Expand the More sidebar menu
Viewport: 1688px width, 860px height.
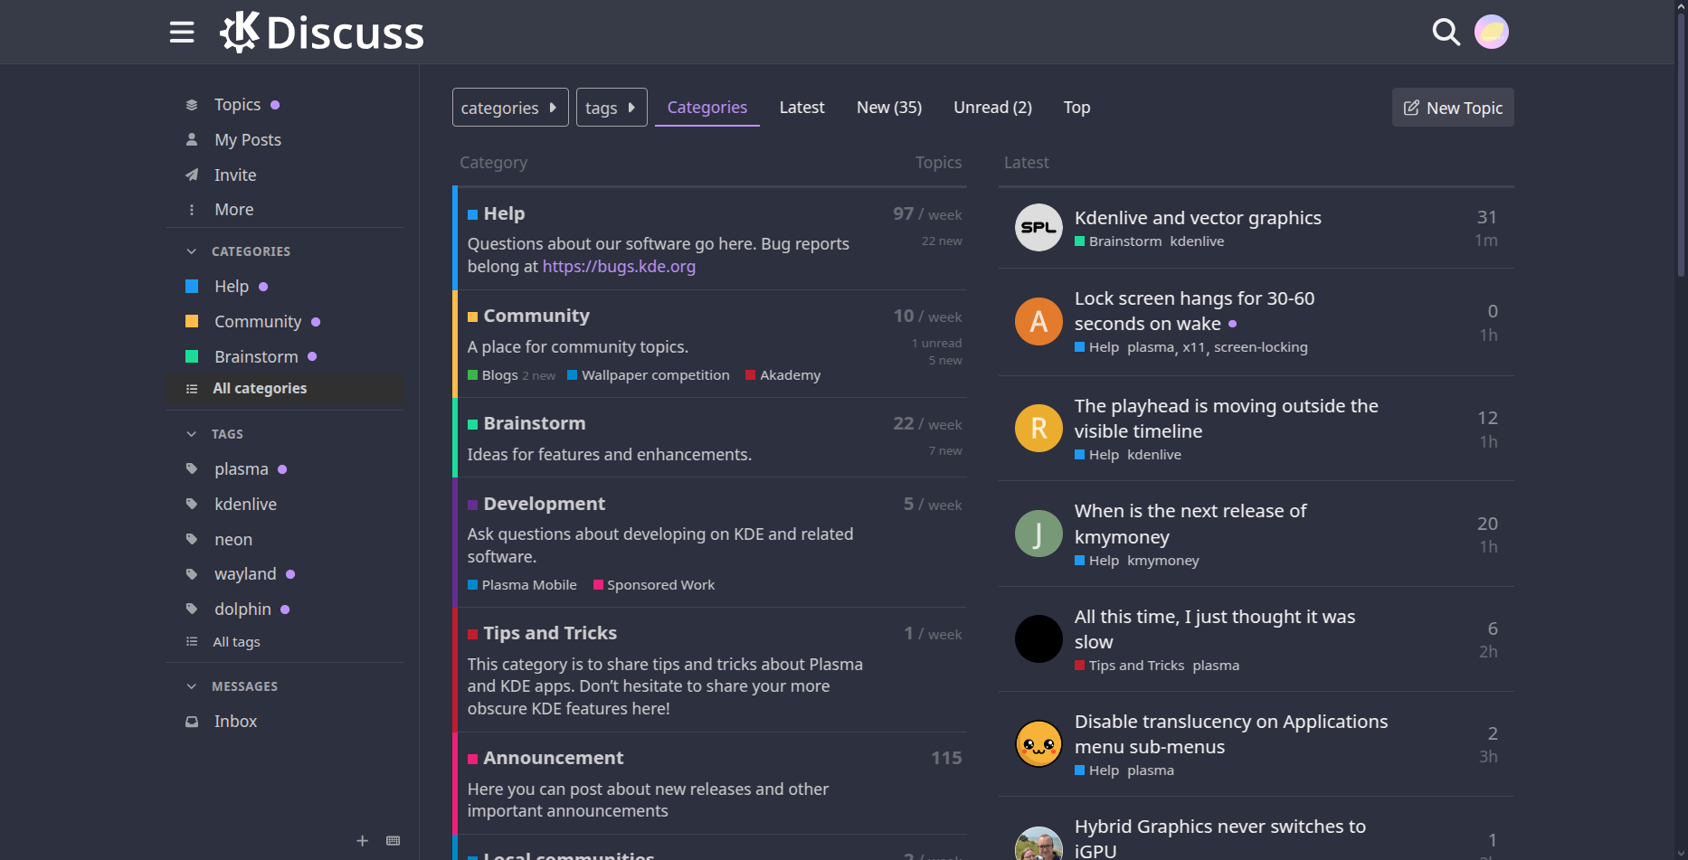pos(233,210)
